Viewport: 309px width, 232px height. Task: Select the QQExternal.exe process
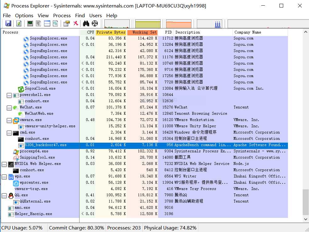[x=35, y=201]
